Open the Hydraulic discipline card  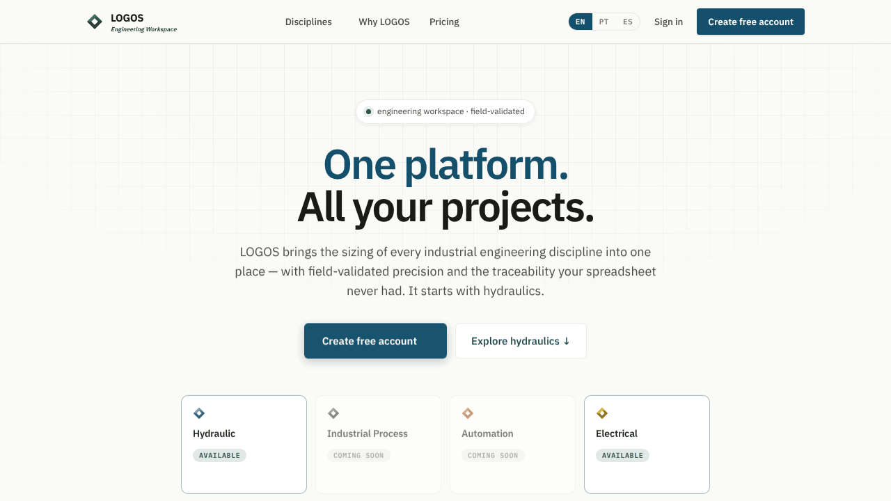tap(244, 445)
